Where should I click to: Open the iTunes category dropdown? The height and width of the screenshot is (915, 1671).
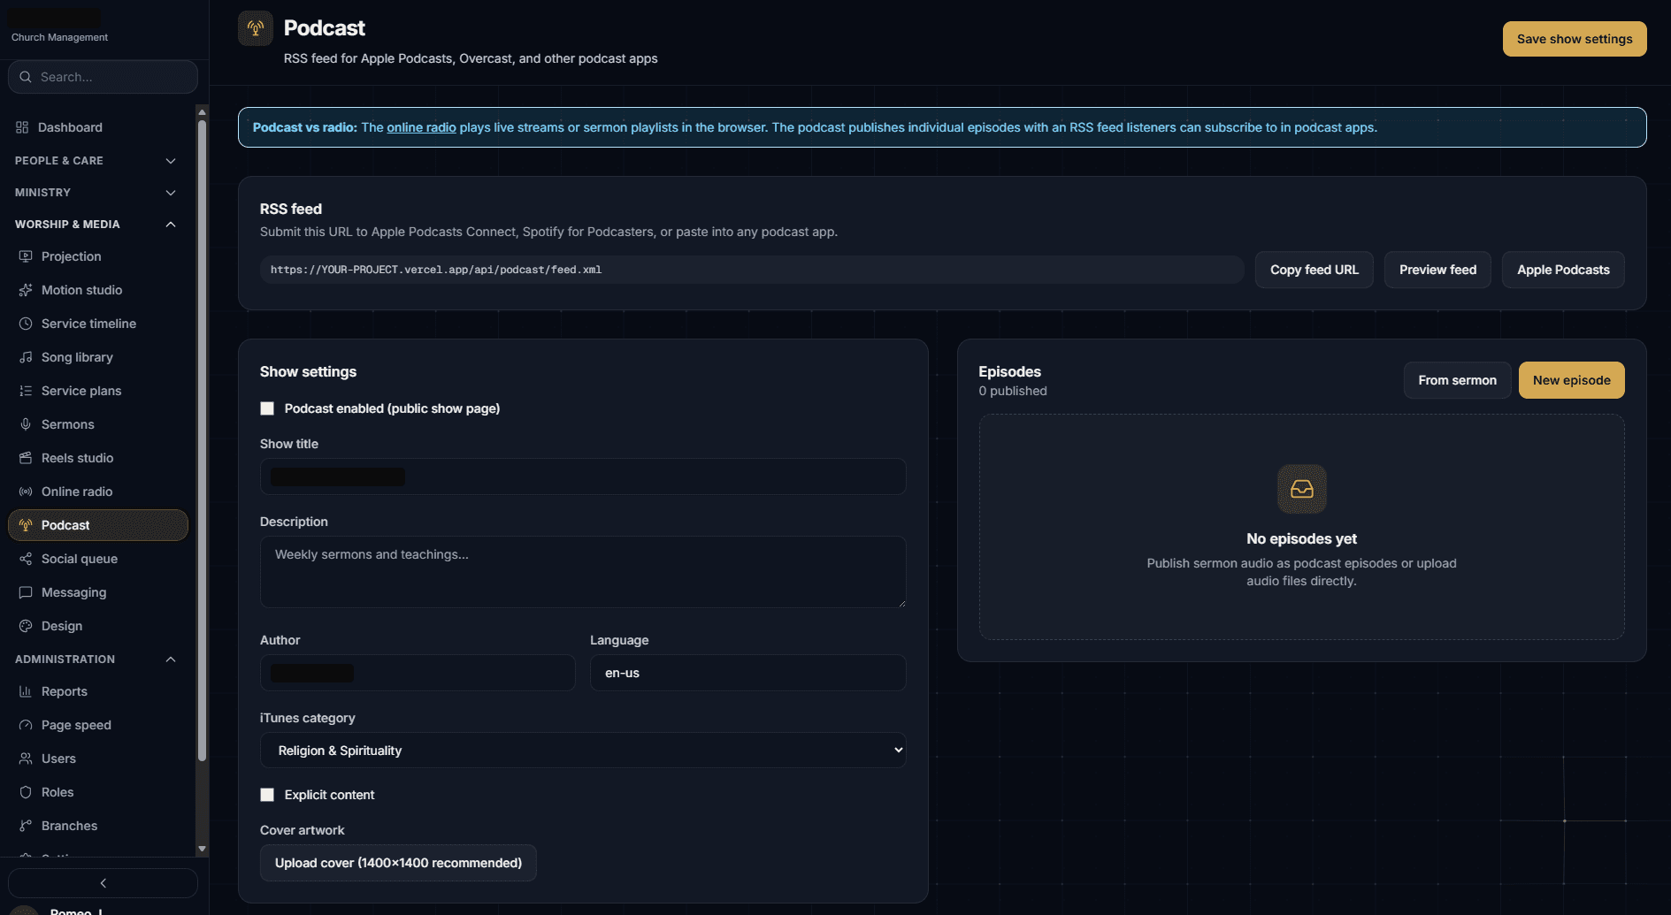pos(583,751)
